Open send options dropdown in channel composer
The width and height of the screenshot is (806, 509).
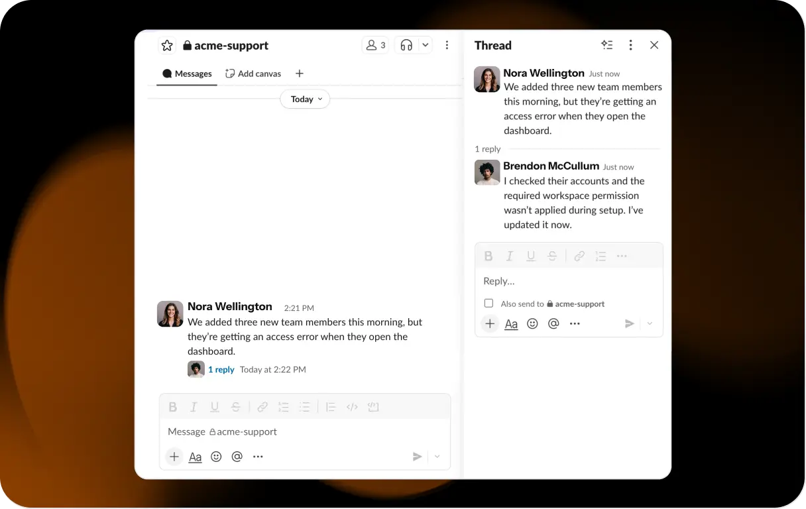click(x=437, y=457)
